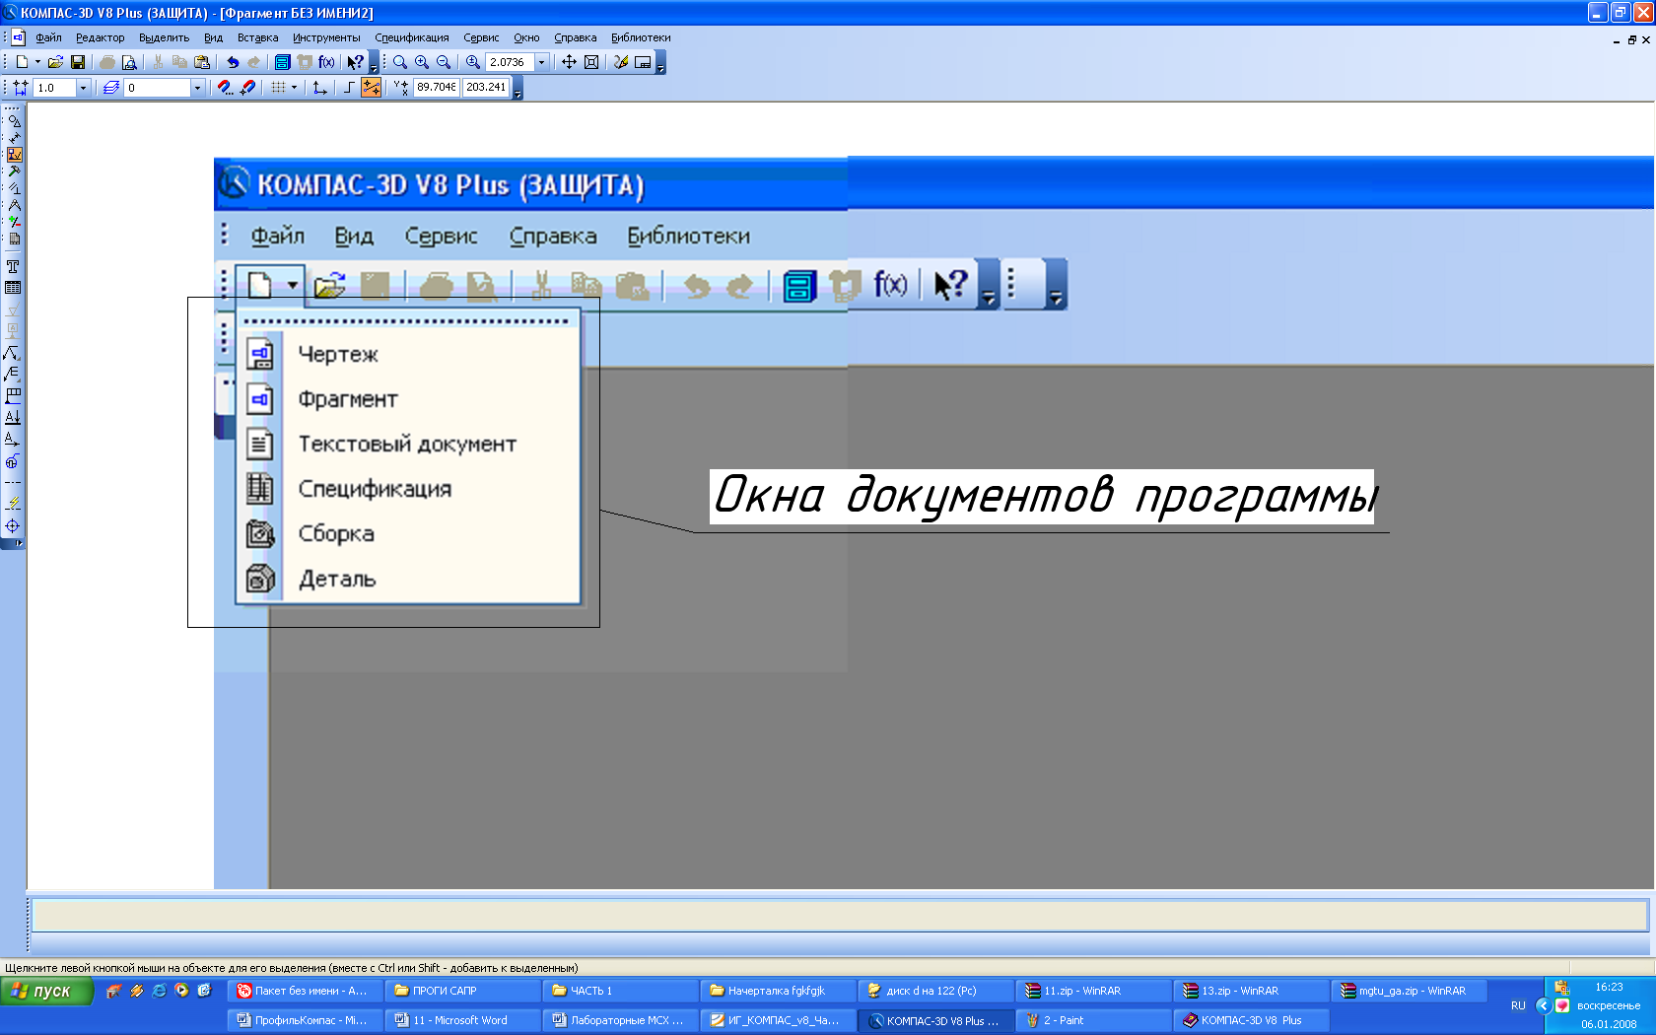Open the Вставка menu
Screen dimensions: 1656x1035
click(257, 38)
